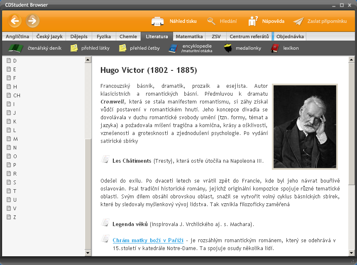
Task: Open přehled látky section
Action: tap(95, 48)
